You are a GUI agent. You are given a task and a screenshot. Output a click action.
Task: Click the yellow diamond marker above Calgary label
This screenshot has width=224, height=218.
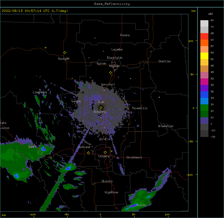point(105,152)
